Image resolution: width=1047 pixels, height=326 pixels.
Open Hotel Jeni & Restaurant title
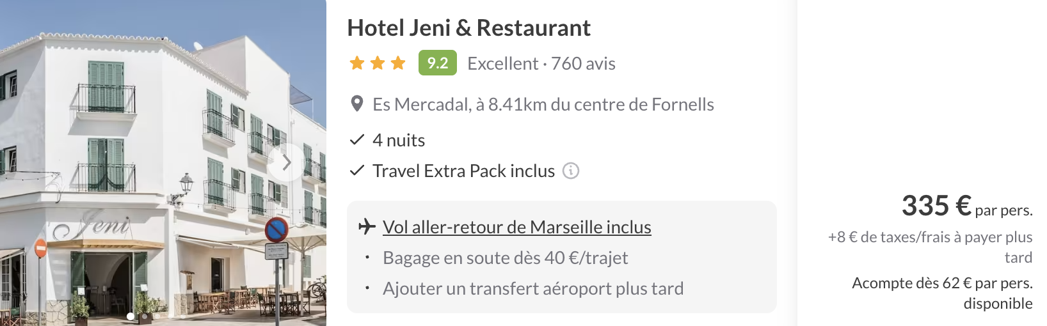pos(468,28)
